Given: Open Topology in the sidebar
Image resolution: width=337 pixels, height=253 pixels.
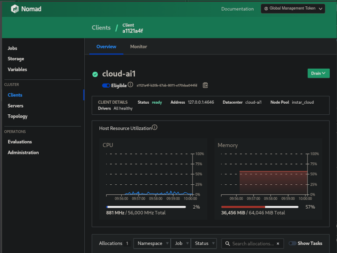Looking at the screenshot, I should point(18,116).
